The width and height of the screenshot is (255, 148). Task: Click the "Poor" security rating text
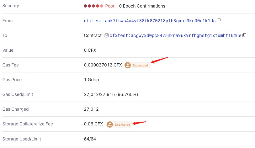coord(110,6)
